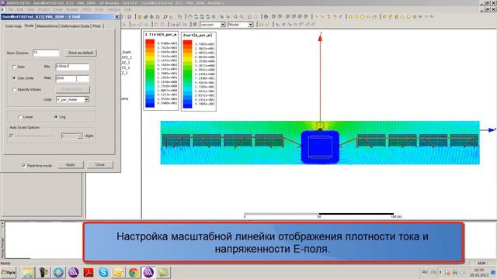The image size is (497, 279).
Task: Open the vacuum material dropdown
Action: click(223, 24)
